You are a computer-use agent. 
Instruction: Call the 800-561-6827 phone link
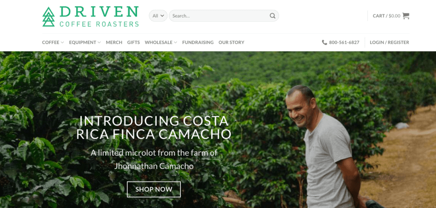[x=344, y=43]
